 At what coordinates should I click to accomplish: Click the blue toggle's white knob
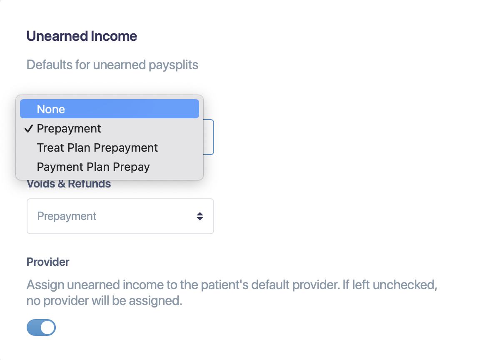point(47,327)
